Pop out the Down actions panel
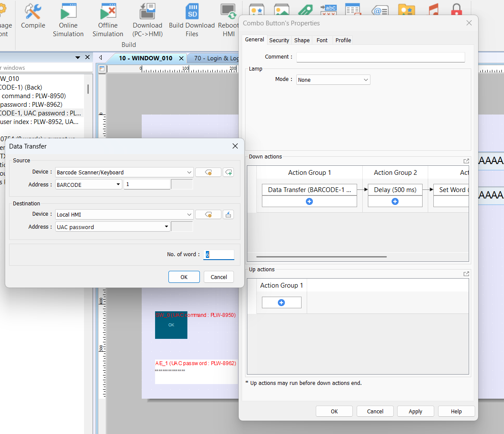504x434 pixels. click(466, 161)
